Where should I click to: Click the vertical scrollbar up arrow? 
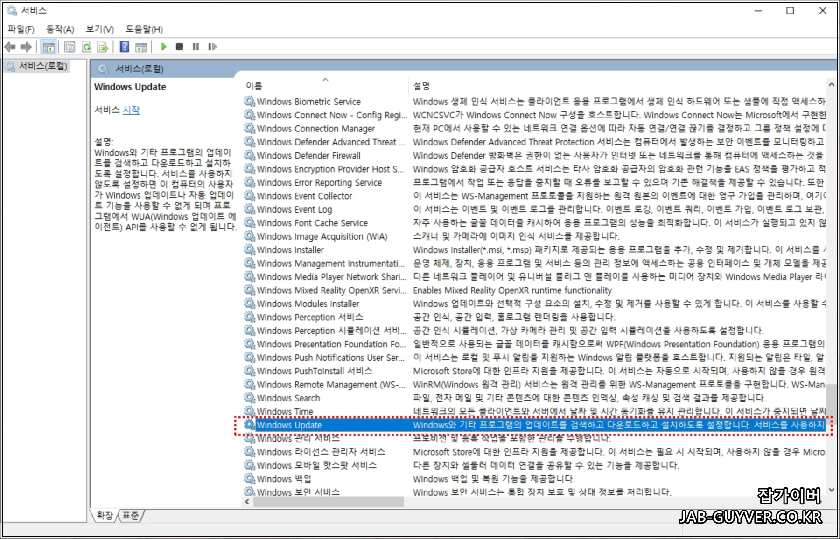tap(831, 85)
